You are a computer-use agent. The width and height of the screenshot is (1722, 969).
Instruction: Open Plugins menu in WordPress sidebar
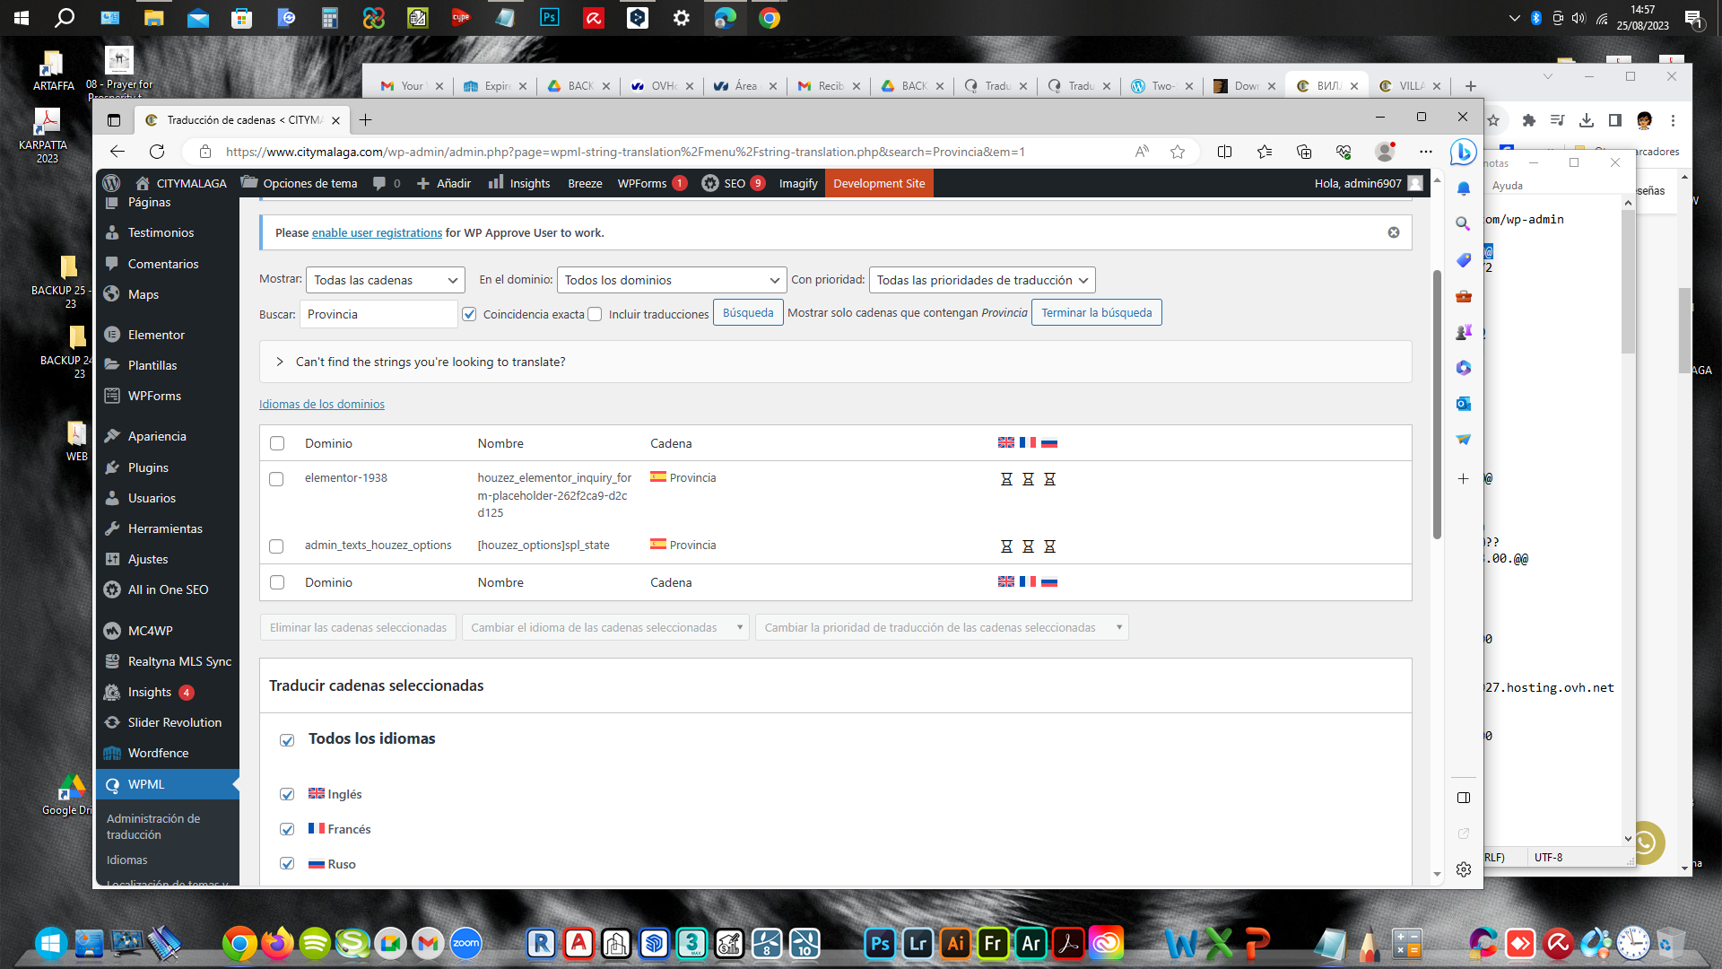[x=148, y=467]
